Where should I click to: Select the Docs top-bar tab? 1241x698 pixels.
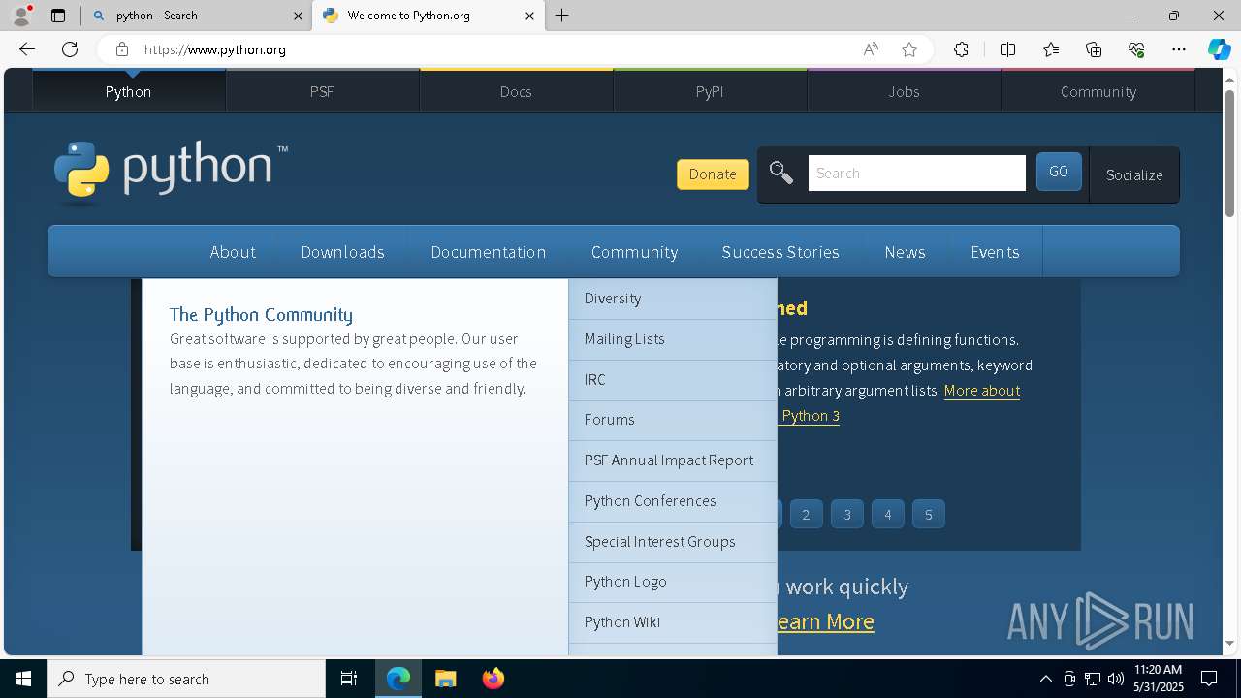[516, 91]
